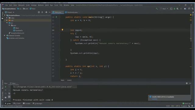Expand External Libraries node

point(5,35)
